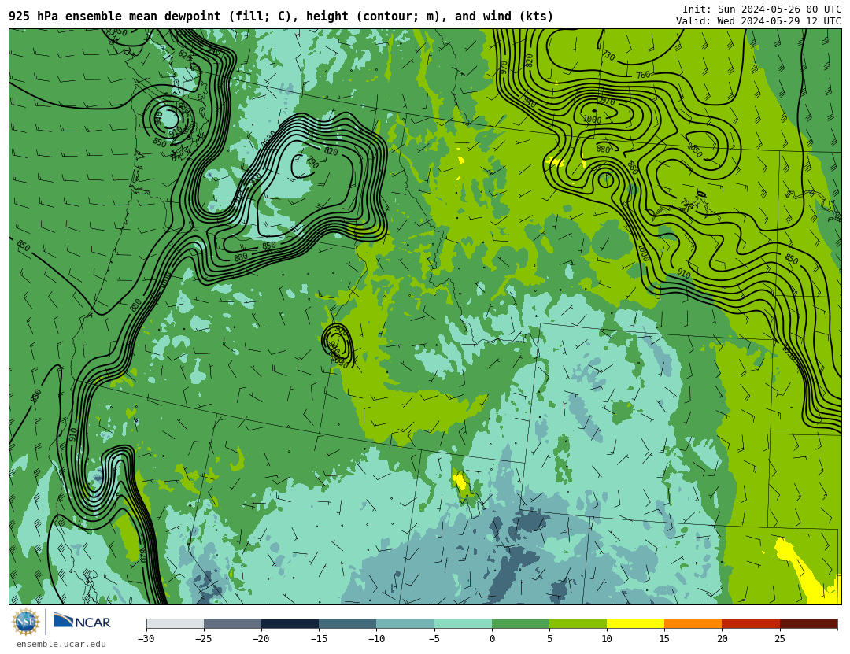This screenshot has width=850, height=654.
Task: Click the 0 to 5 green legend swatch
Action: click(520, 623)
